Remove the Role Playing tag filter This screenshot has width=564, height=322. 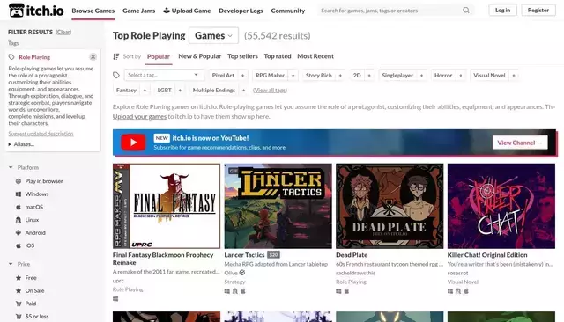pos(93,56)
